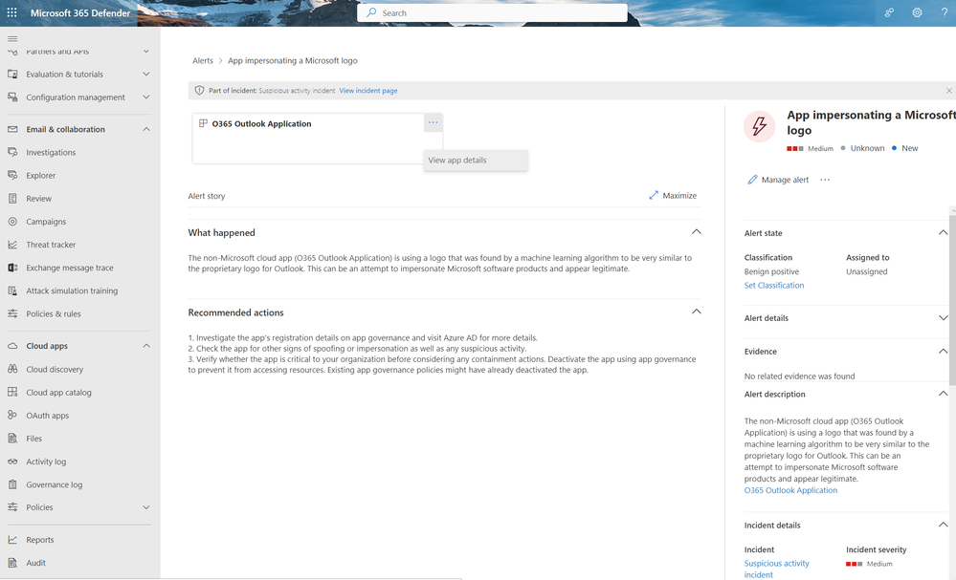
Task: Click the Reports chart icon
Action: pos(12,540)
